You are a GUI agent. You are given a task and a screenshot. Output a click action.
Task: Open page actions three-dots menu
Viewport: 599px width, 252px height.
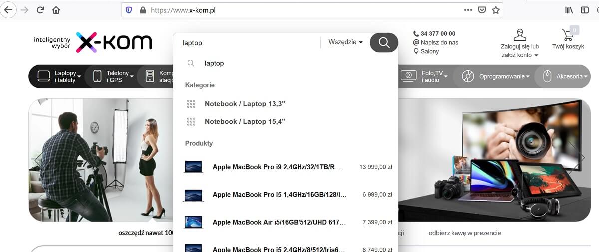tap(468, 10)
